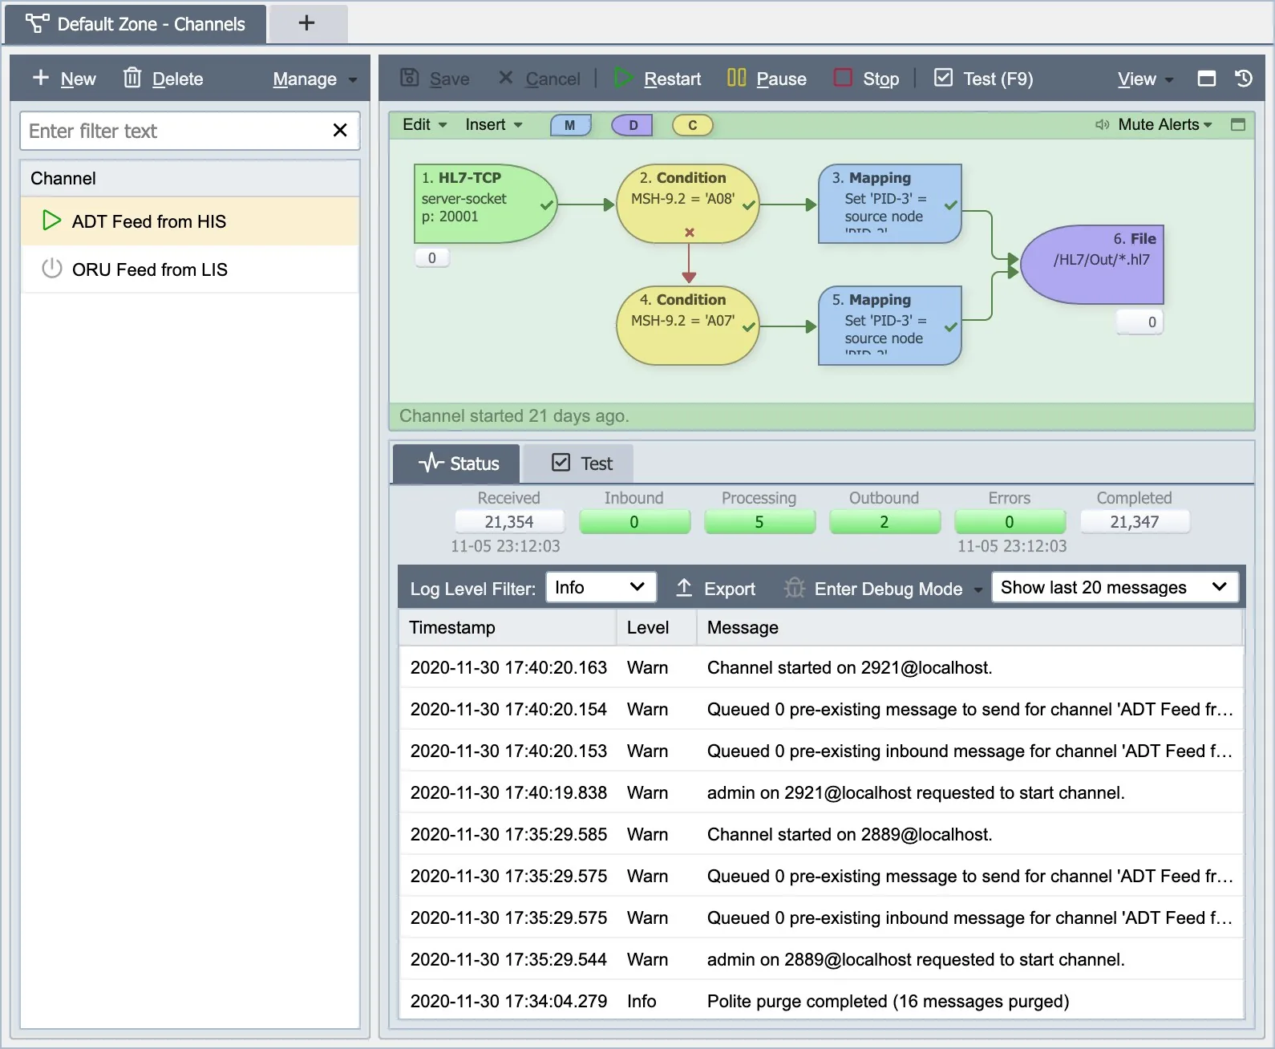
Task: Click the Cancel button
Action: [540, 79]
